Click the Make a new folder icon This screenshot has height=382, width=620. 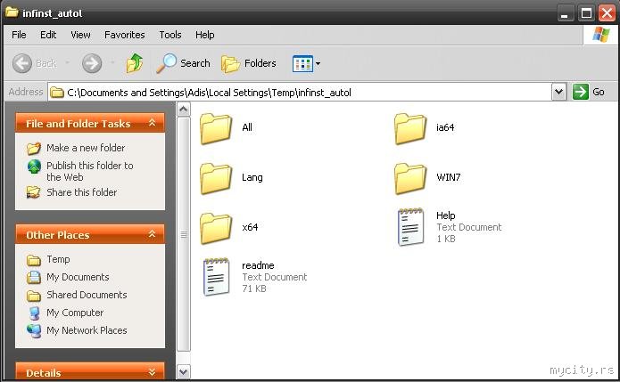coord(34,148)
